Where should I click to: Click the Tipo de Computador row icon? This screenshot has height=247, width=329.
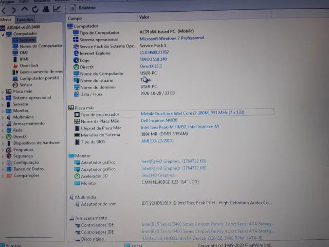pos(76,32)
